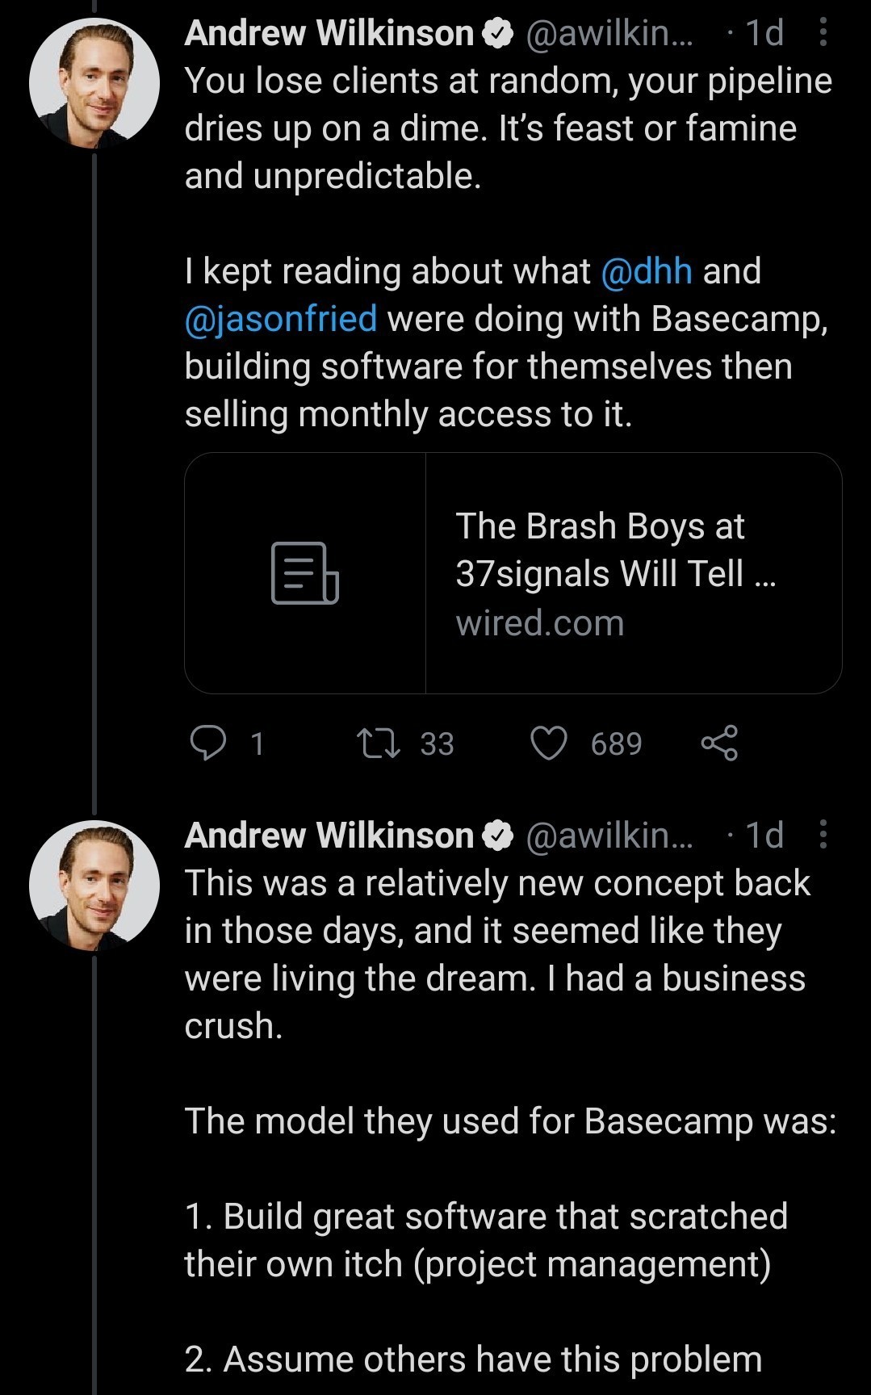Image resolution: width=871 pixels, height=1395 pixels.
Task: Open more options on second tweet
Action: [x=823, y=835]
